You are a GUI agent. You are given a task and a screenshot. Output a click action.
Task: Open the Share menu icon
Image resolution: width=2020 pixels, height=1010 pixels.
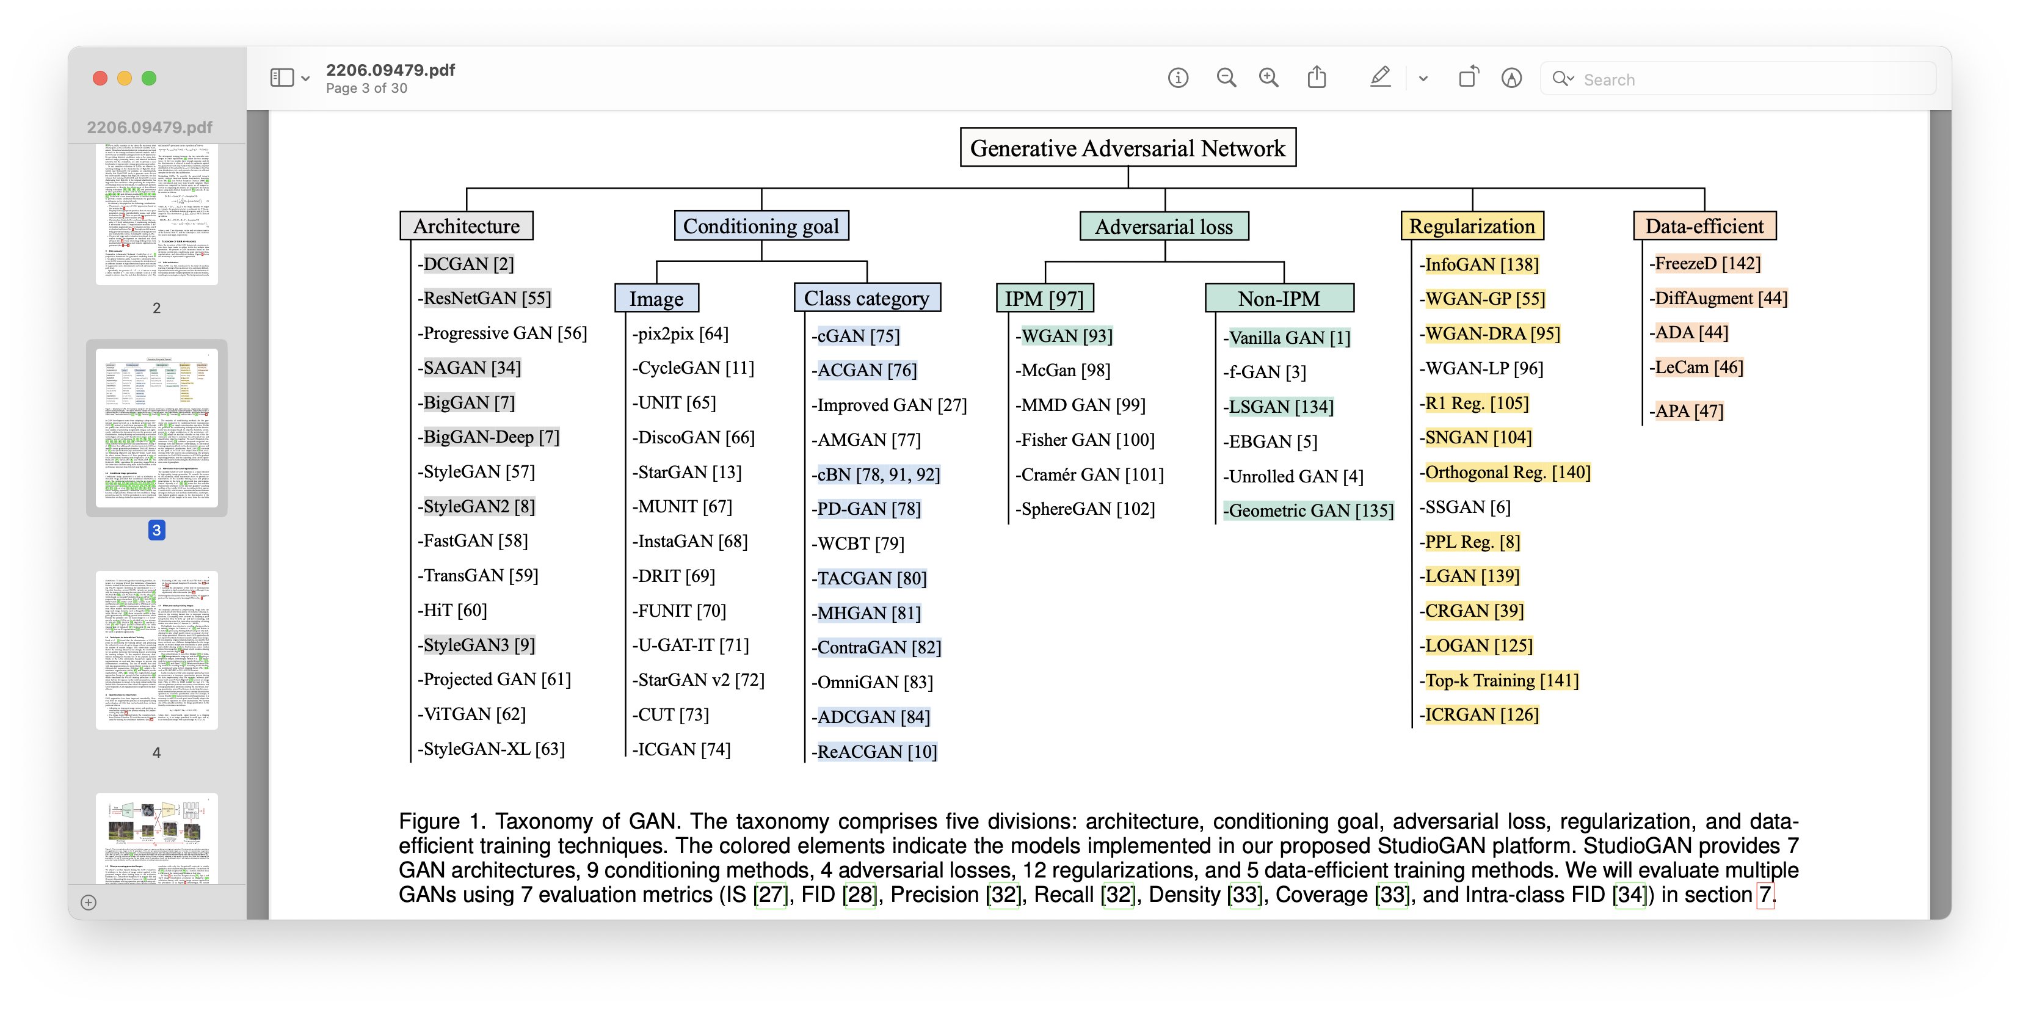pos(1317,78)
